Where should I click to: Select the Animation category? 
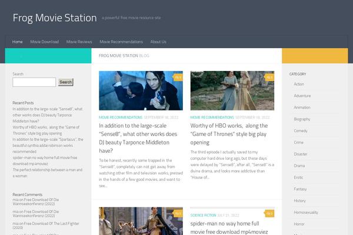pyautogui.click(x=302, y=108)
